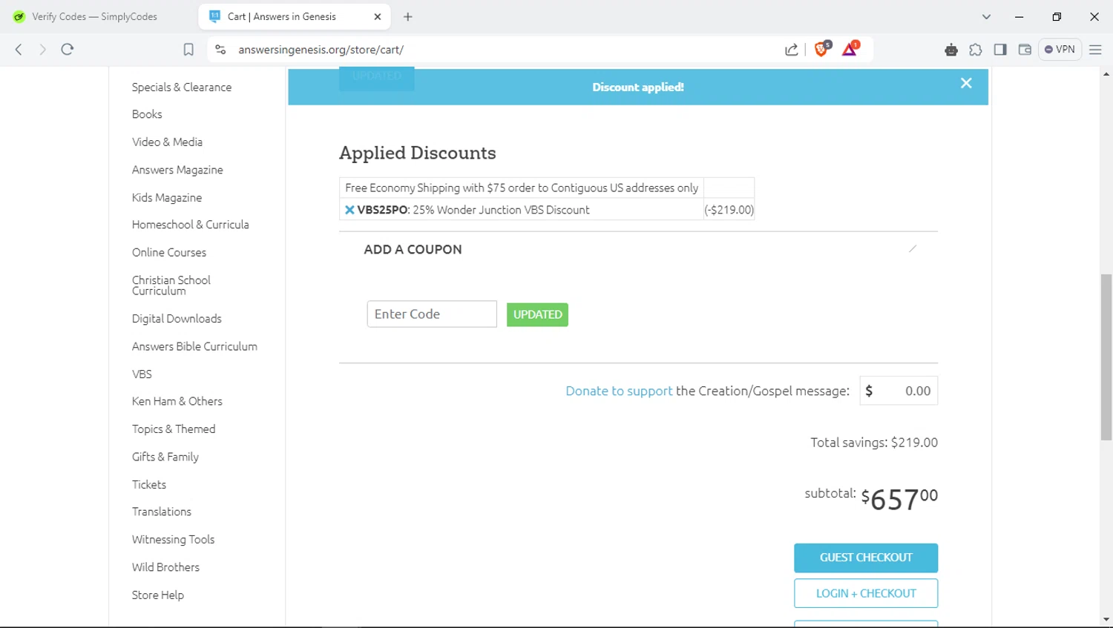1113x628 pixels.
Task: Reload the cart page
Action: pos(68,50)
